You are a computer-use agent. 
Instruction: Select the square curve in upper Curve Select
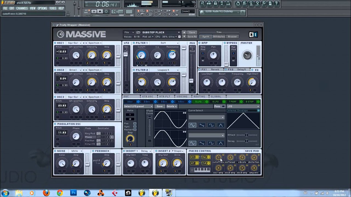coord(211,125)
